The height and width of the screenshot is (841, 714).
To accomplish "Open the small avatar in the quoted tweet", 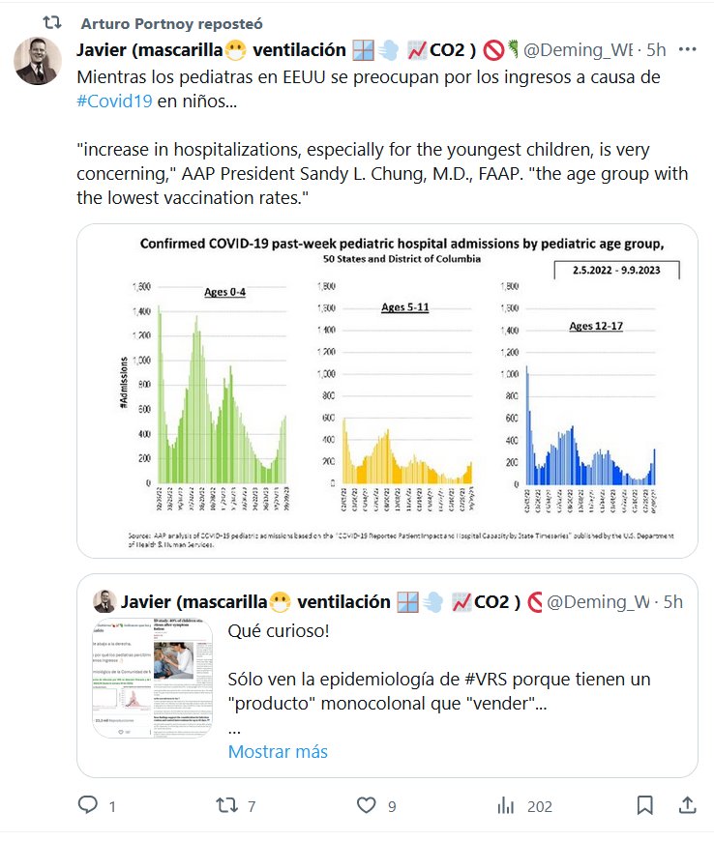I will tap(104, 601).
